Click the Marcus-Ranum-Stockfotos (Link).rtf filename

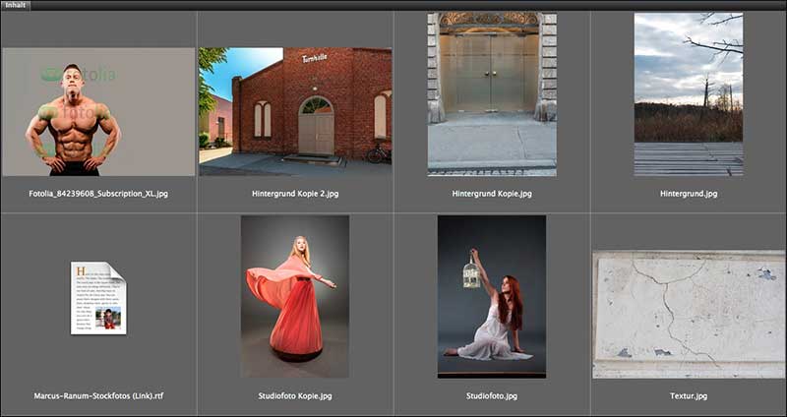point(98,396)
